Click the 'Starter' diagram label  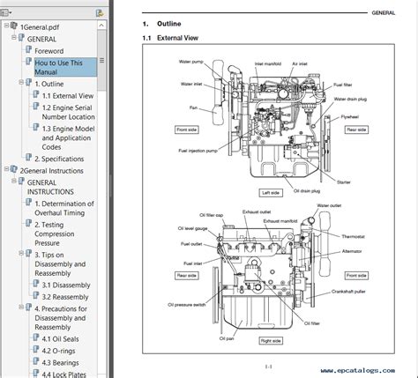coord(344,182)
